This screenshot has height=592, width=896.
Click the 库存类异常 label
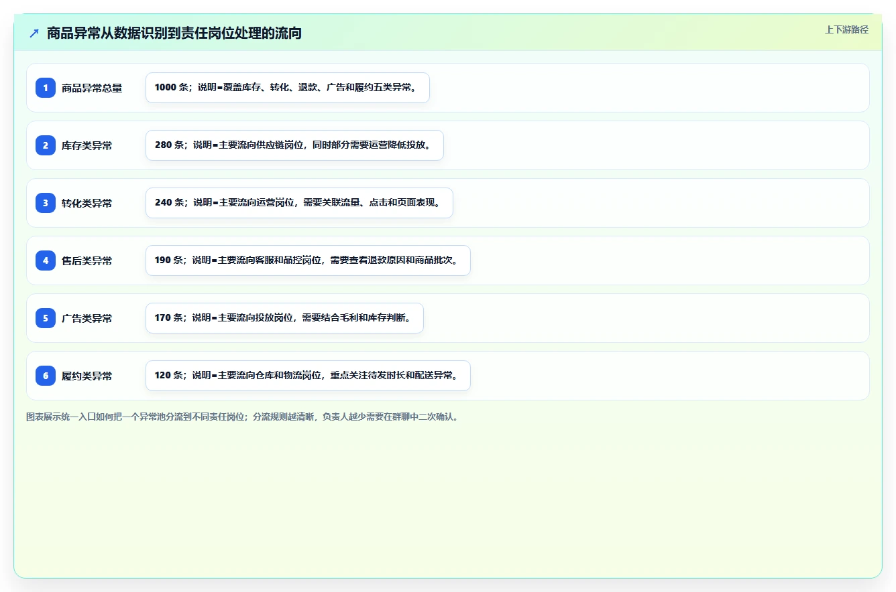[x=87, y=145]
